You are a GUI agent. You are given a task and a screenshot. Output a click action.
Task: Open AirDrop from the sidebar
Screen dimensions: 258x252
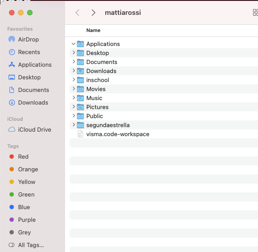click(x=23, y=39)
